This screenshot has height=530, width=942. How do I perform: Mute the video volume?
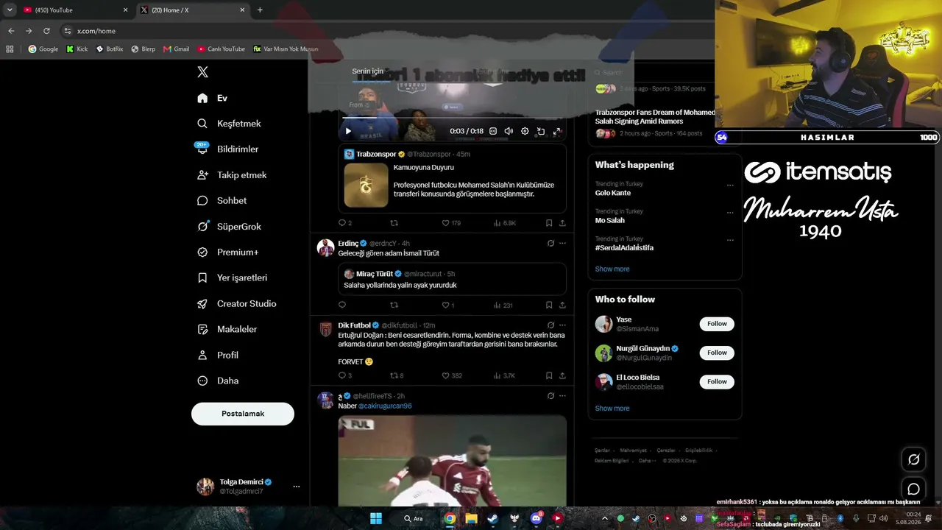[x=509, y=131]
